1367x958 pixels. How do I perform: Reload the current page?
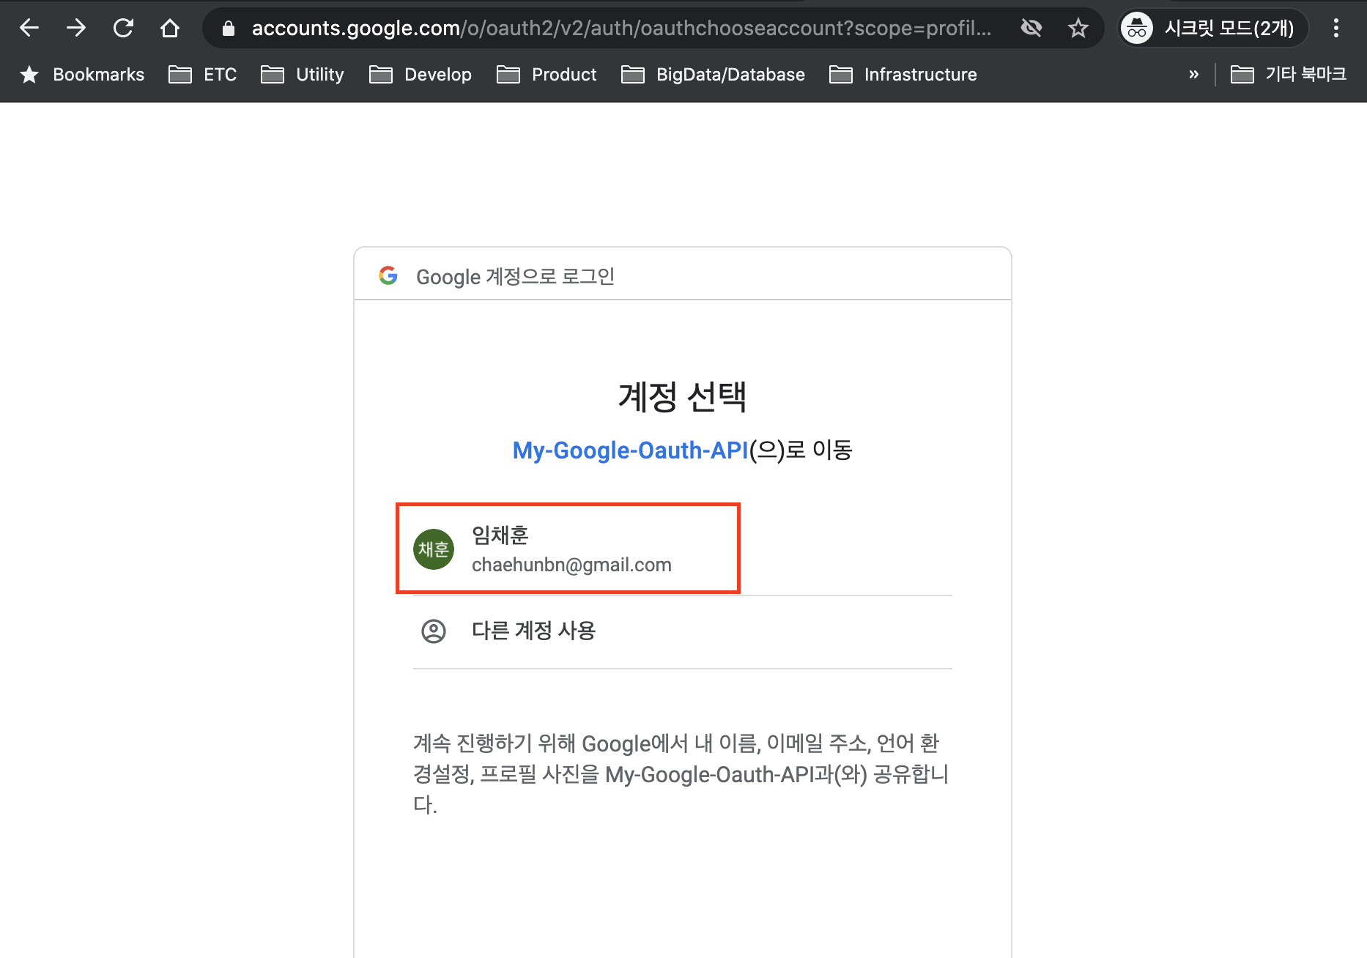[123, 28]
